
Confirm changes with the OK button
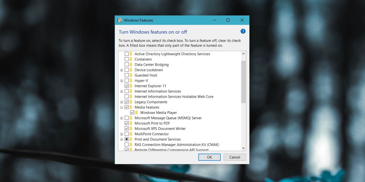210,157
